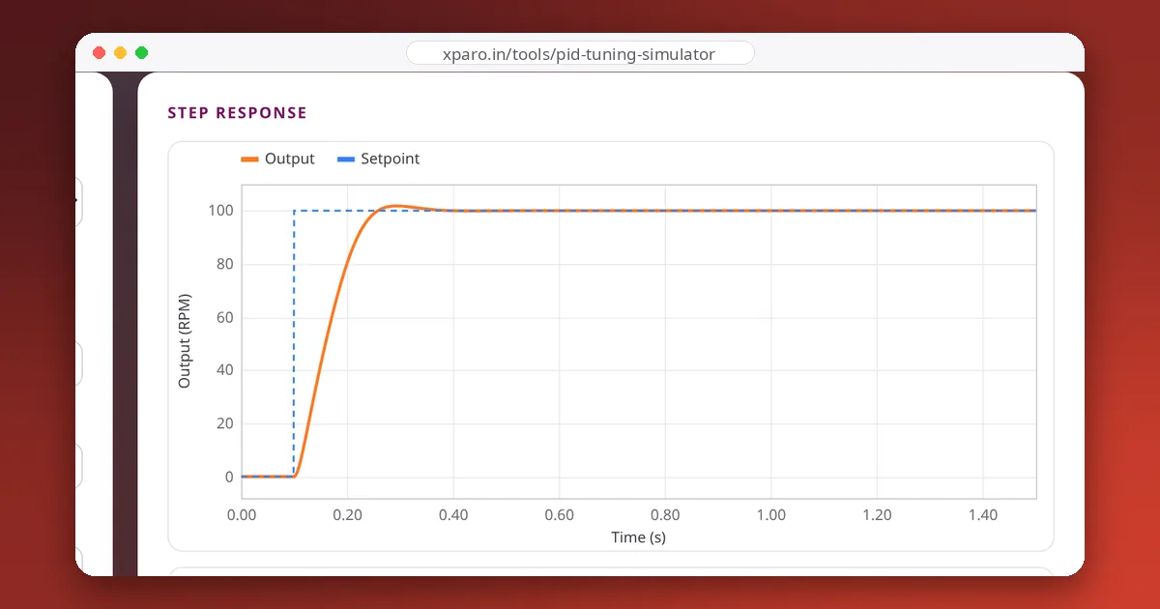Click the Output (RPM) axis label
This screenshot has width=1160, height=609.
coord(185,341)
